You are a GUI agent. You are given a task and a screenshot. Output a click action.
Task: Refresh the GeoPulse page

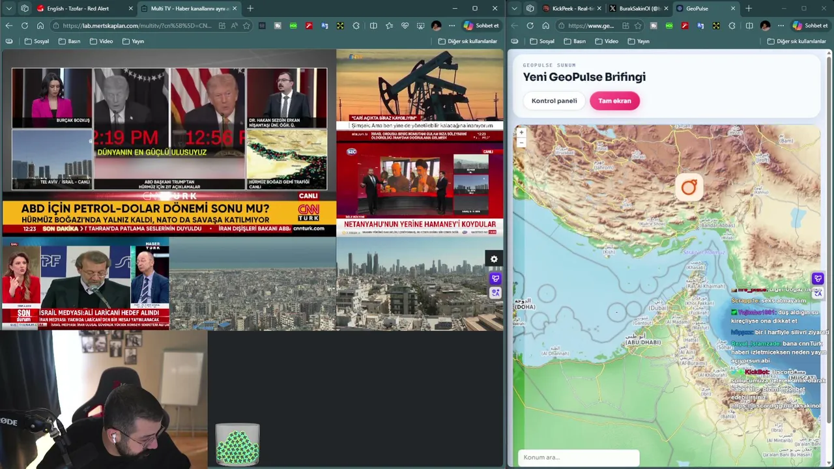(x=530, y=25)
